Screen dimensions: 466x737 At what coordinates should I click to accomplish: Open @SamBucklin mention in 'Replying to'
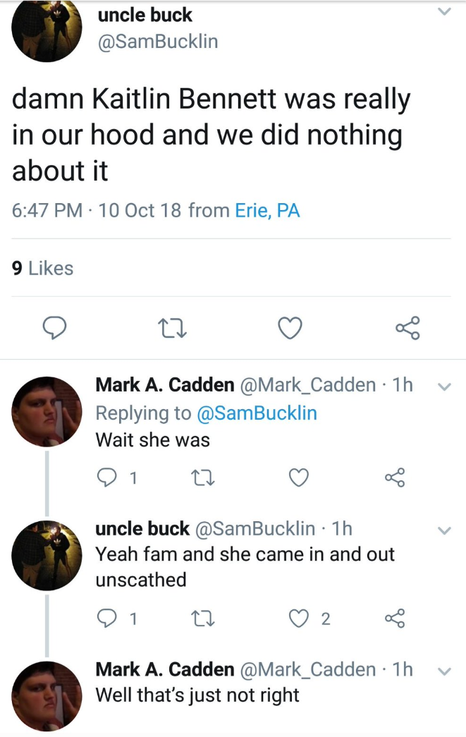pyautogui.click(x=257, y=413)
